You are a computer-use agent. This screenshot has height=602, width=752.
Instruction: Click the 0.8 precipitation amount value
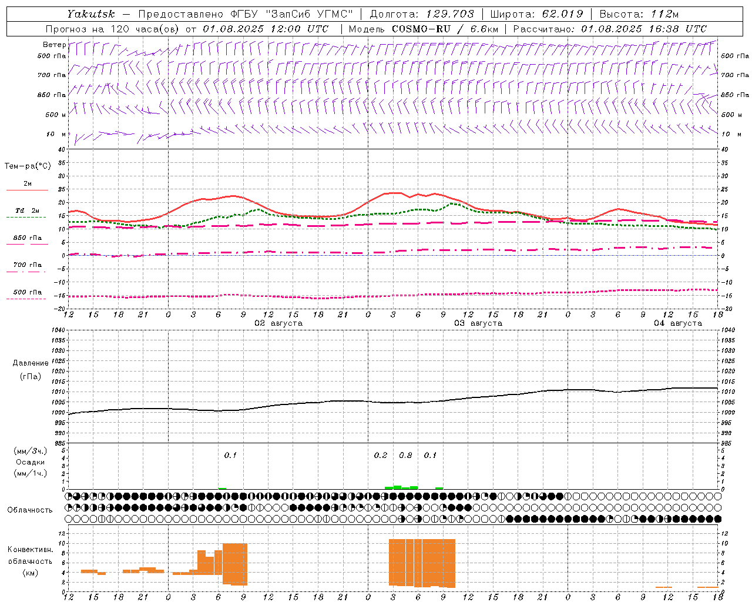pos(405,455)
